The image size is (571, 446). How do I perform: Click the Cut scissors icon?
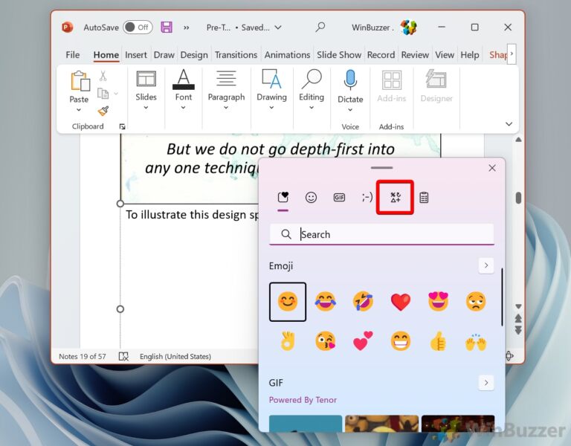[103, 76]
